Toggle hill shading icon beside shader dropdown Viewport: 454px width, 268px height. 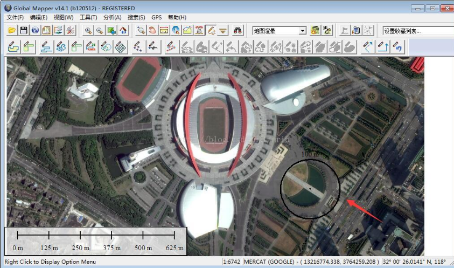[315, 31]
